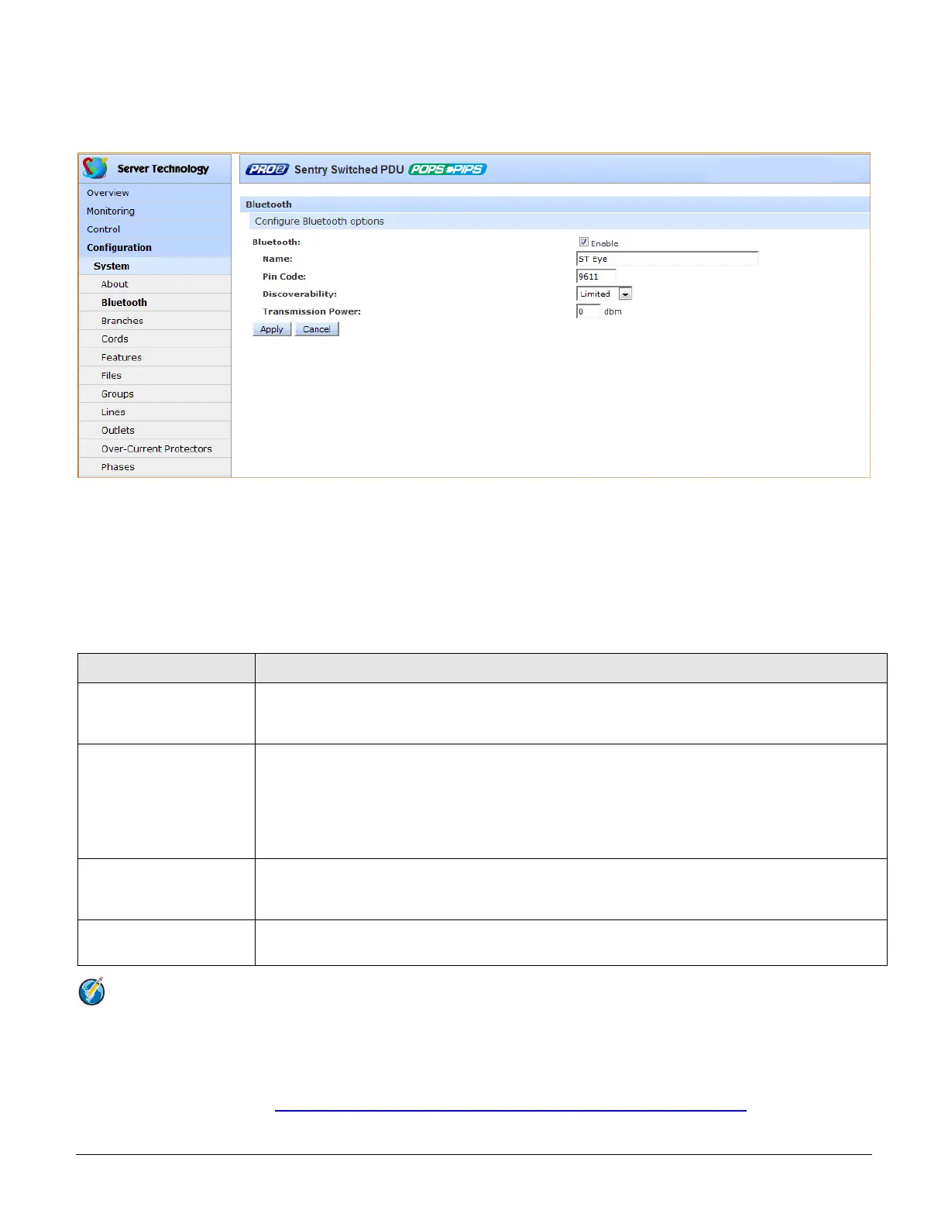Image resolution: width=948 pixels, height=1227 pixels.
Task: Click the Pin Code label
Action: click(x=284, y=277)
